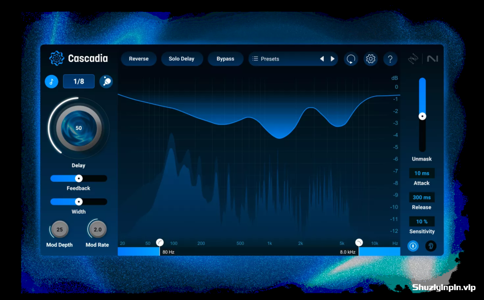Click the high-cut filter handle at 8.0 kHz
Image resolution: width=484 pixels, height=300 pixels.
click(x=359, y=242)
